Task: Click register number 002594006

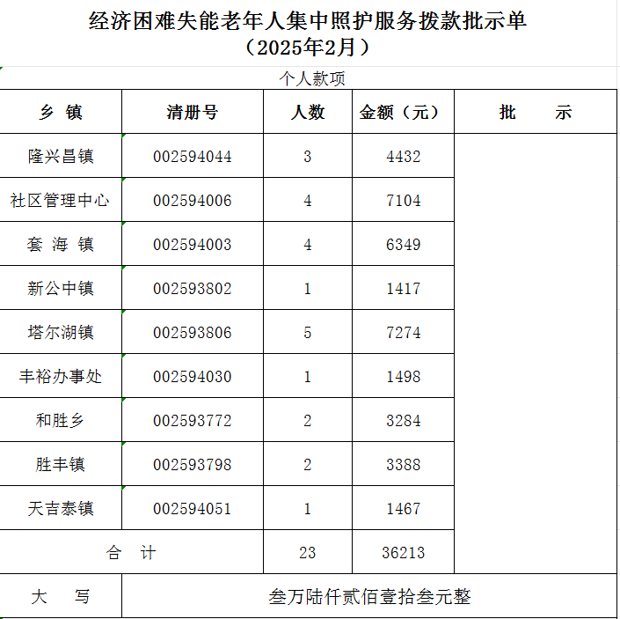Action: (x=192, y=201)
